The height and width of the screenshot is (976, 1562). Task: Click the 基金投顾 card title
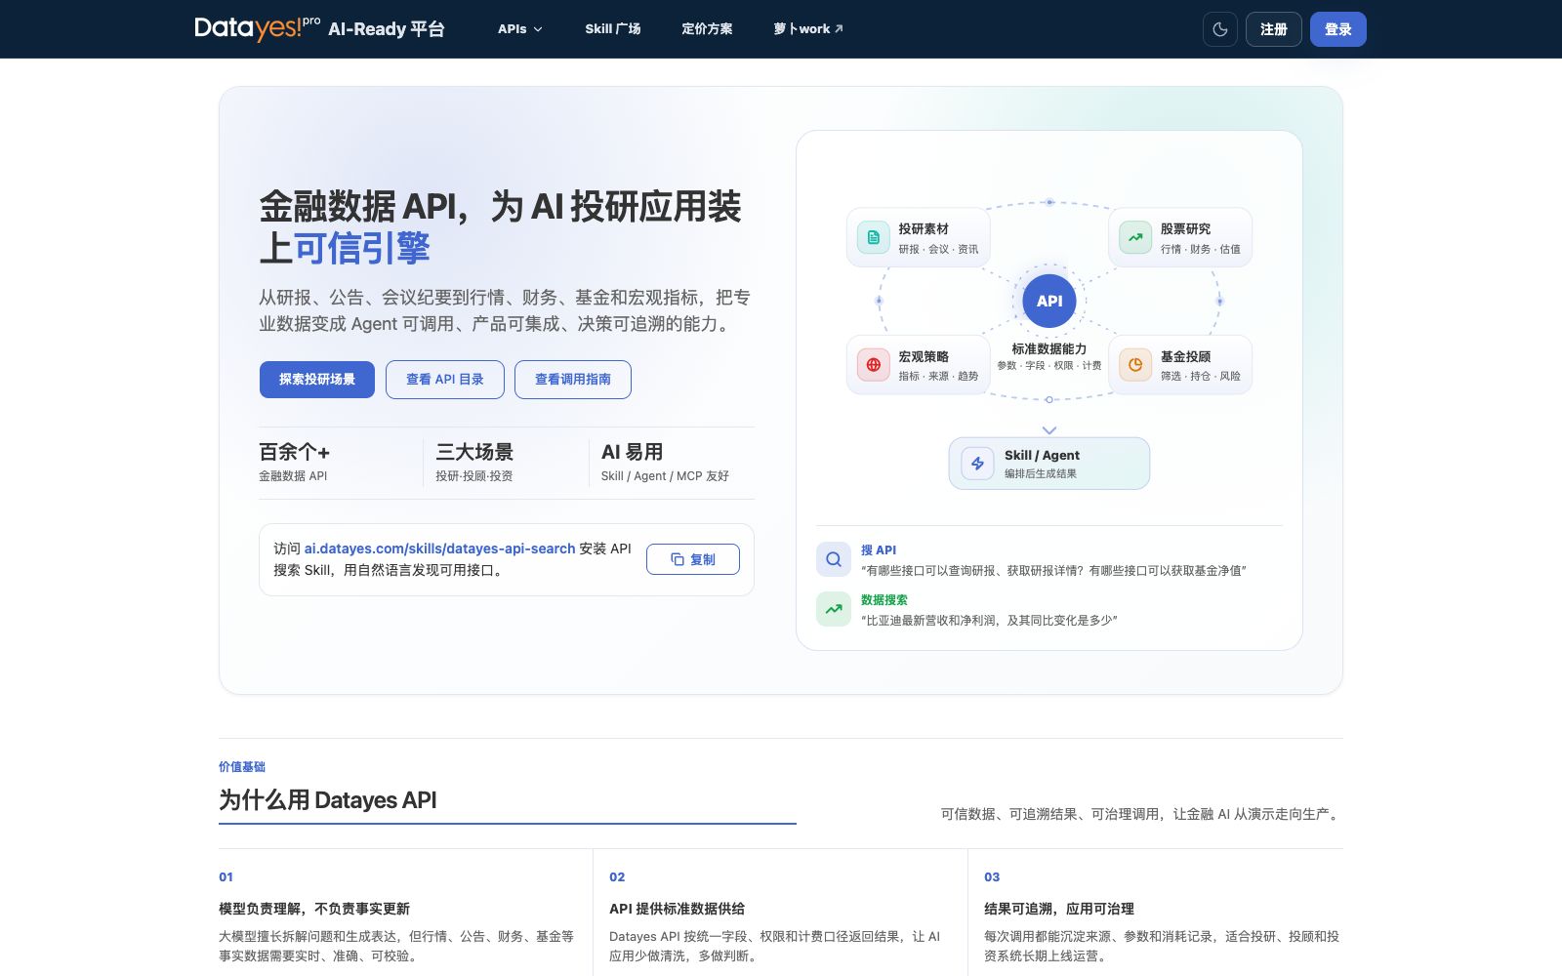[1185, 356]
